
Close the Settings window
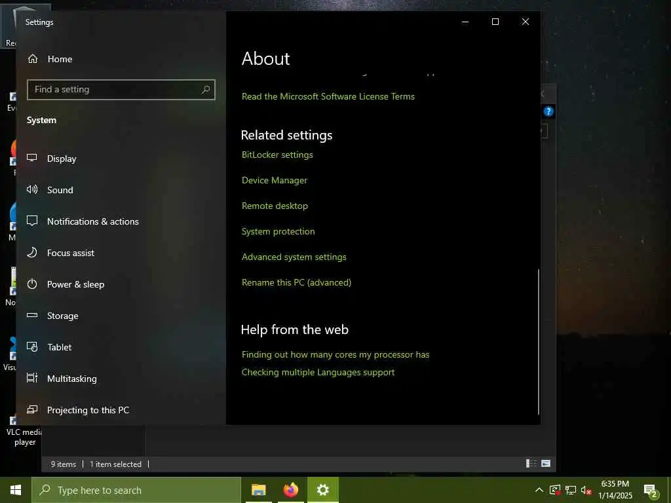[x=525, y=22]
